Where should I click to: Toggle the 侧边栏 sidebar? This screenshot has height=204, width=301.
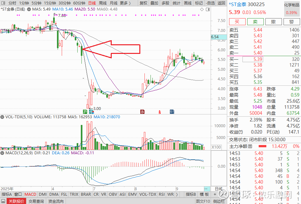[x=219, y=201]
